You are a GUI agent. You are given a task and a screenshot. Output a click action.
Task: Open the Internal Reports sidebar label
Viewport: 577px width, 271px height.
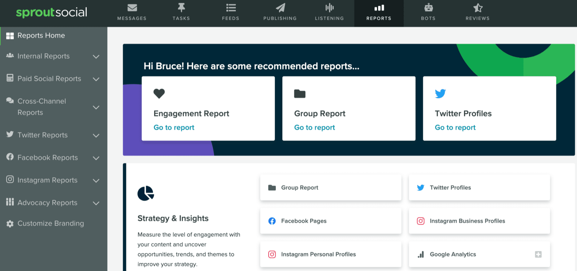pos(43,56)
